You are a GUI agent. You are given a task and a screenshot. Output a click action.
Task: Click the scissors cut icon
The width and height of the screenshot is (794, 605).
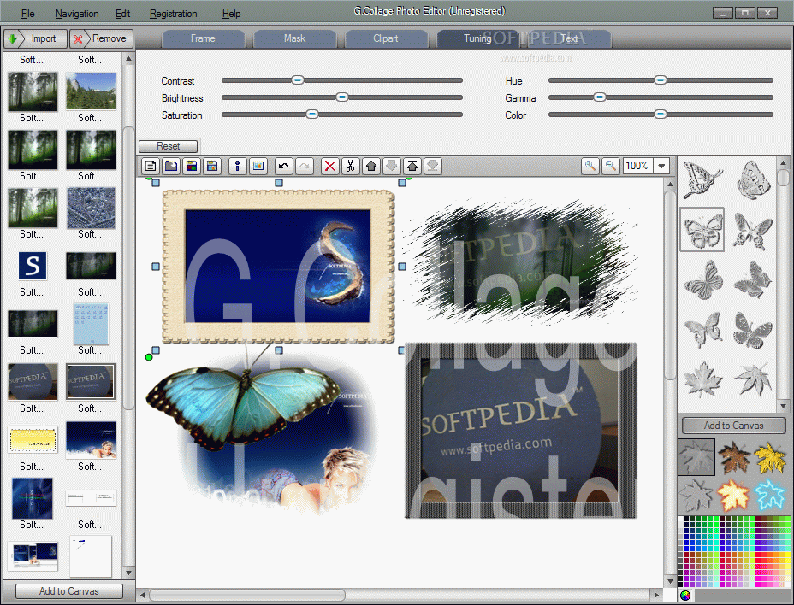(x=351, y=166)
